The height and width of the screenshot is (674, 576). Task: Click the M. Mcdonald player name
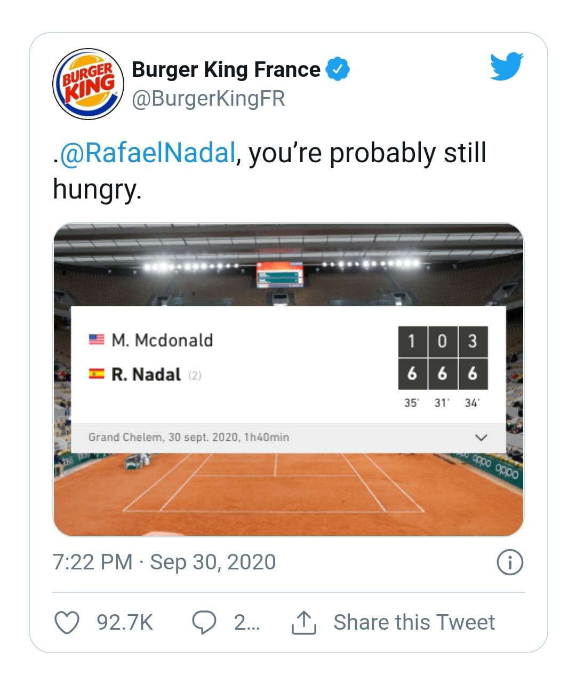pyautogui.click(x=162, y=340)
